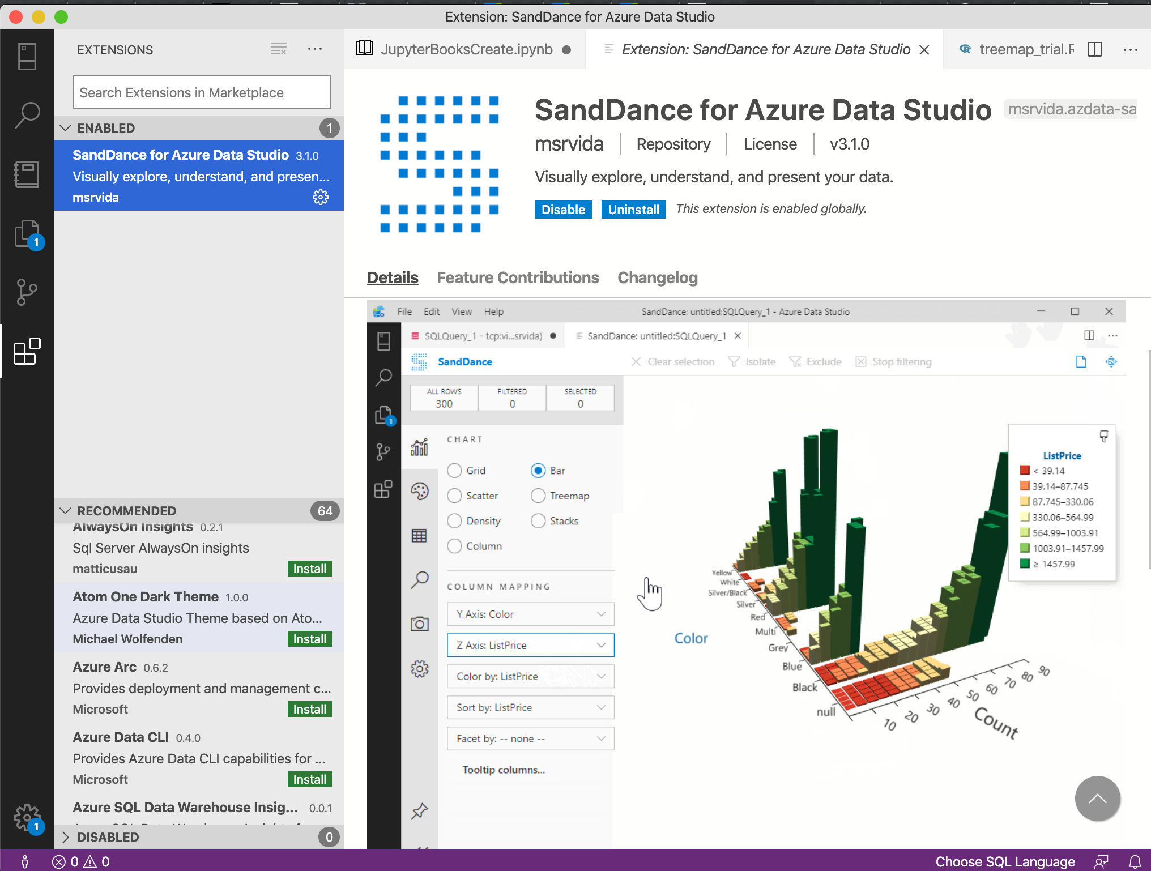Open the Changelog tab
The image size is (1151, 871).
click(657, 277)
